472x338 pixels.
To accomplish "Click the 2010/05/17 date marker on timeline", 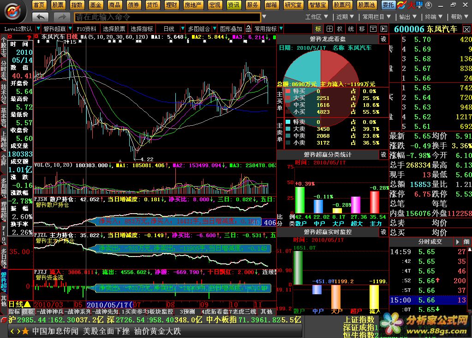I will point(109,305).
